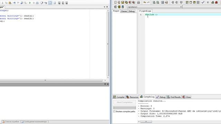The image size is (221, 124).
Task: Compile the C++ program
Action: [x=187, y=2]
